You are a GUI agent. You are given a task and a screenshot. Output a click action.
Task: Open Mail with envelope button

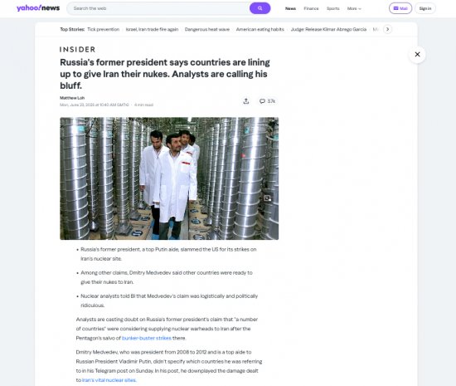click(400, 8)
